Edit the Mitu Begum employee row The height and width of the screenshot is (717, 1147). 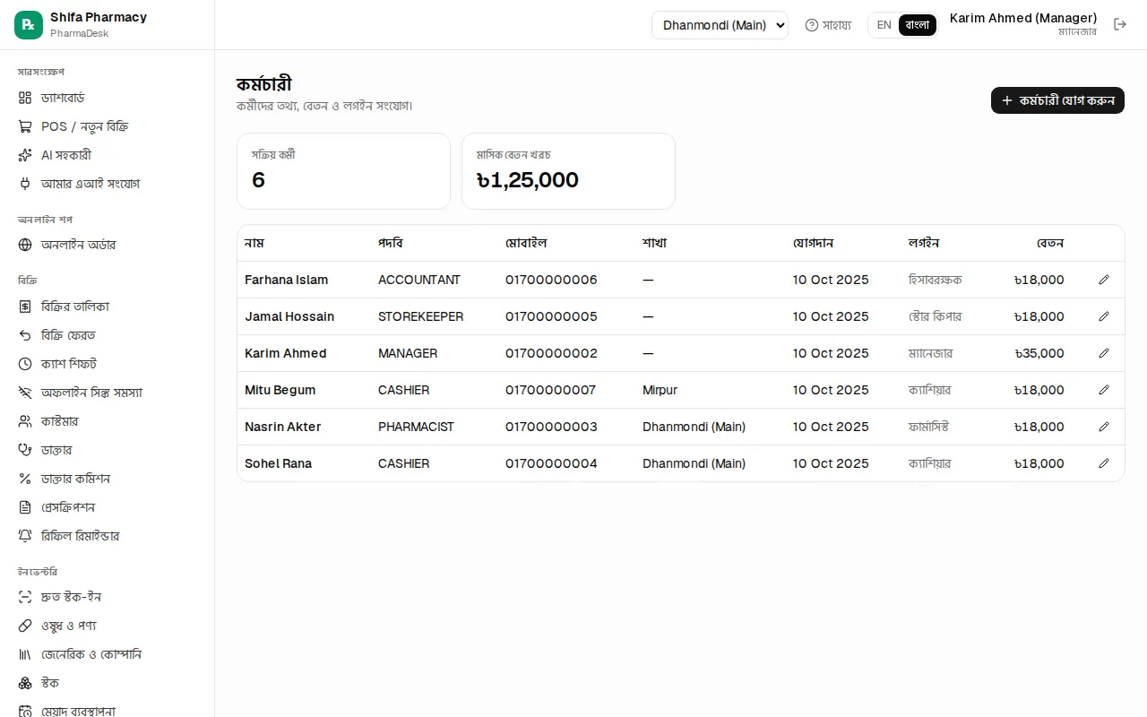coord(1104,390)
